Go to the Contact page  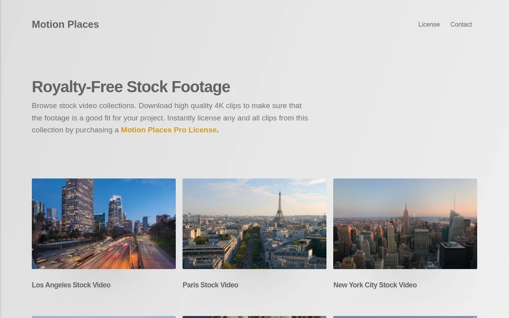coord(461,25)
